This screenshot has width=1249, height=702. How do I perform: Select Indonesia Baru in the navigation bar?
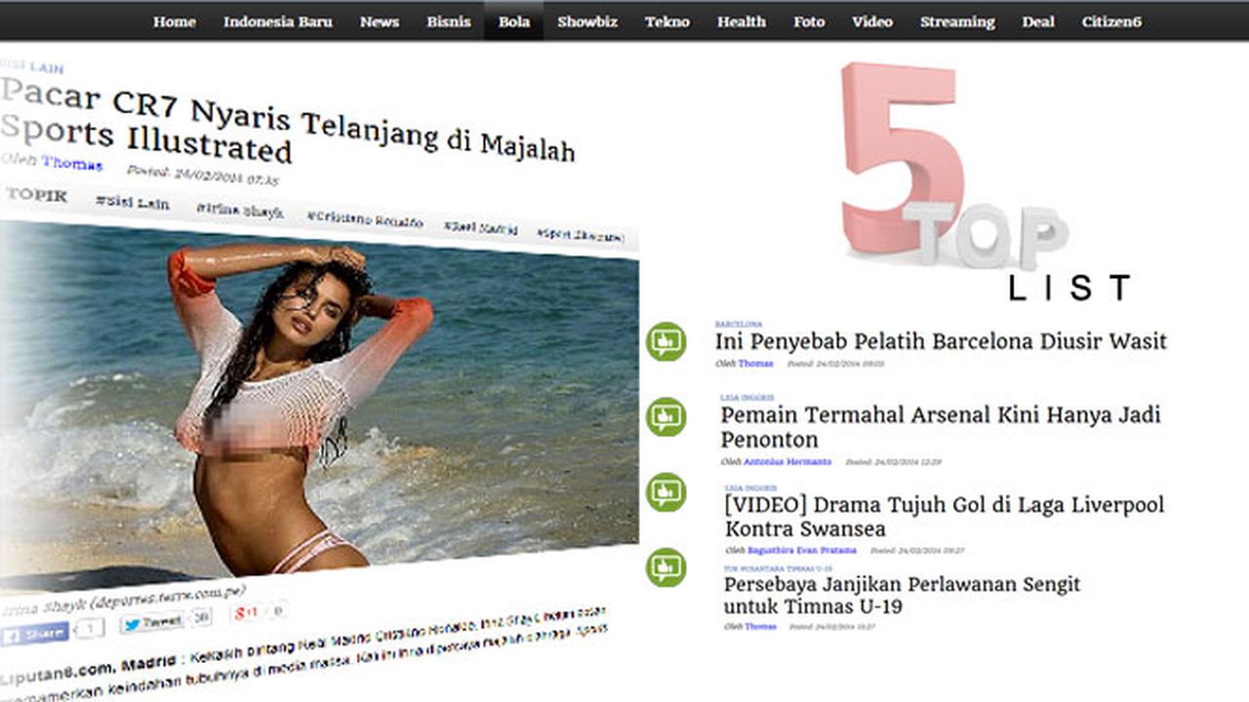[278, 21]
